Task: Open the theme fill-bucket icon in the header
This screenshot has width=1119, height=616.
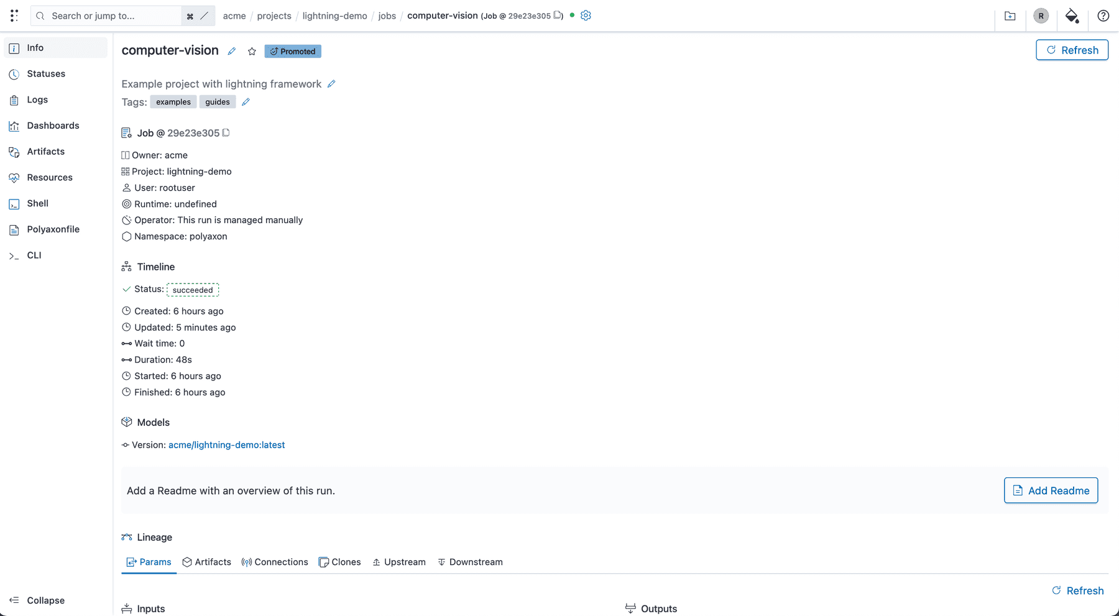Action: tap(1072, 17)
